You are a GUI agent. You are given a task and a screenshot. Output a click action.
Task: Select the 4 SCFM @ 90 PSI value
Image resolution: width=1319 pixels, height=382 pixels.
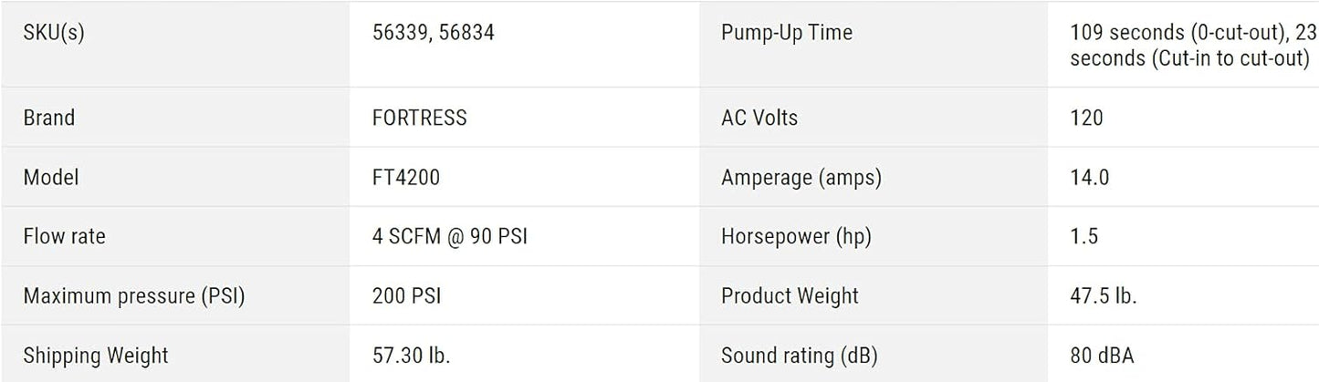click(450, 236)
